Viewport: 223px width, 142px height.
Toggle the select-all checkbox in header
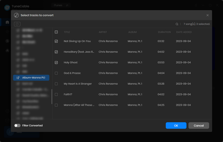56,32
